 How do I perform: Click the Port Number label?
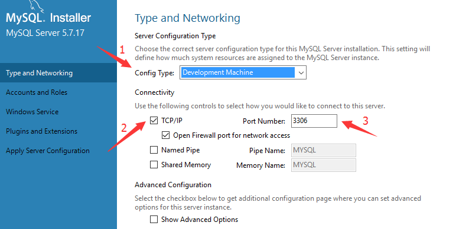pyautogui.click(x=264, y=121)
